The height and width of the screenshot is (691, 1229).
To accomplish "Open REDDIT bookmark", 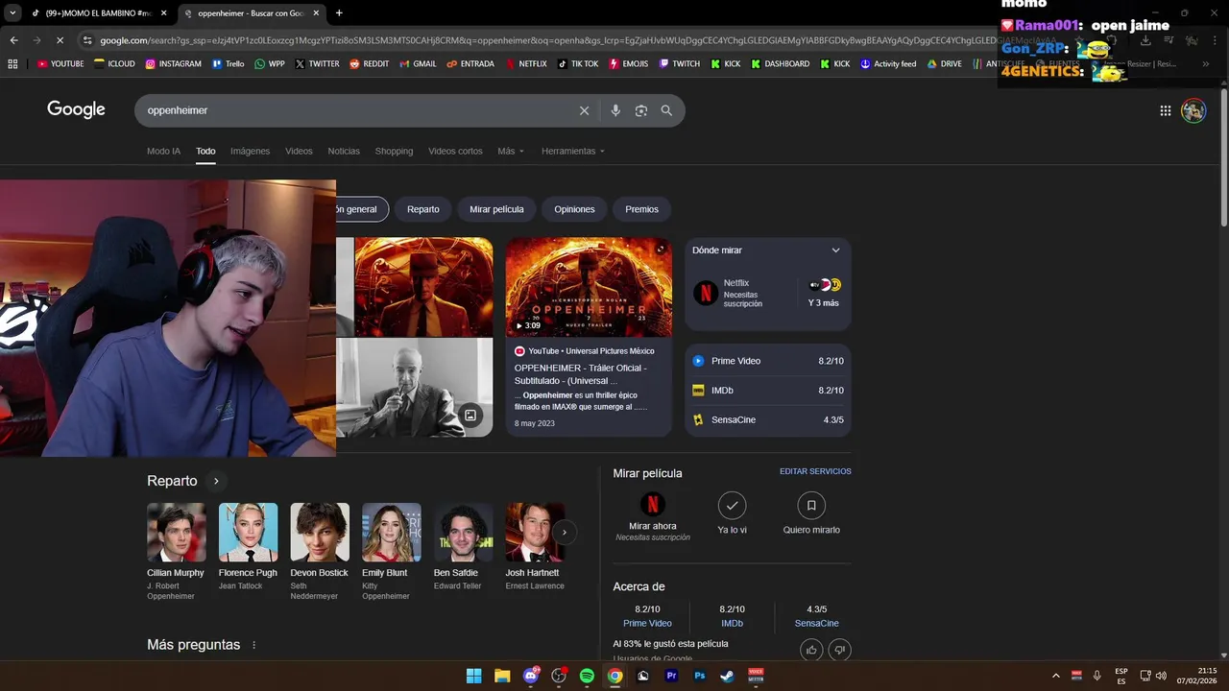I will click(370, 64).
